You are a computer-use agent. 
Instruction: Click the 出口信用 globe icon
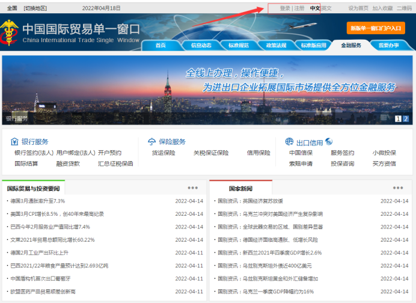pyautogui.click(x=289, y=142)
